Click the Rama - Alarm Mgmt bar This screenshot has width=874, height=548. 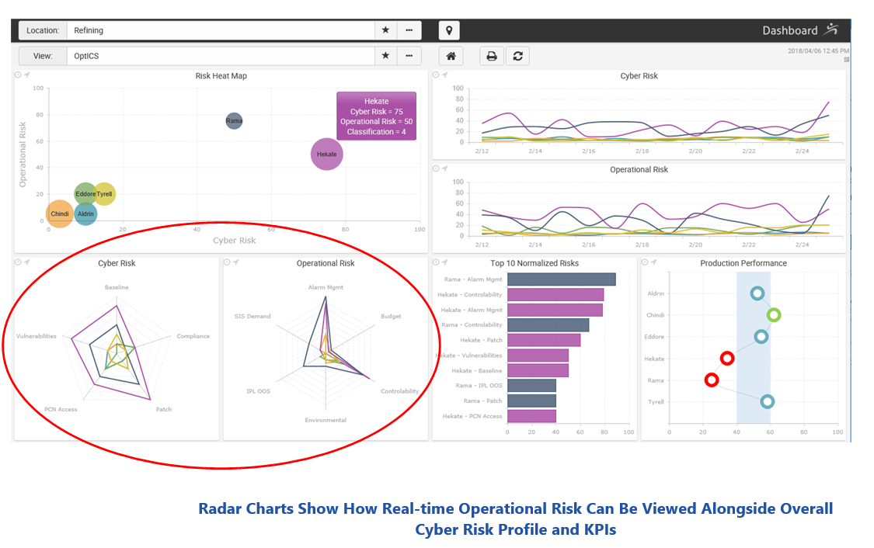click(561, 279)
